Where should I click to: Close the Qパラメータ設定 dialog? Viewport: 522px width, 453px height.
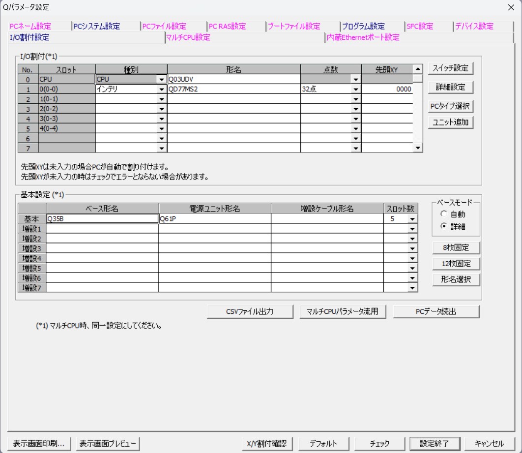point(511,7)
